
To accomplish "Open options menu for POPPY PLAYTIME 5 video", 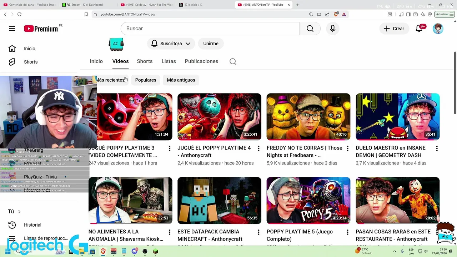I will point(348,232).
